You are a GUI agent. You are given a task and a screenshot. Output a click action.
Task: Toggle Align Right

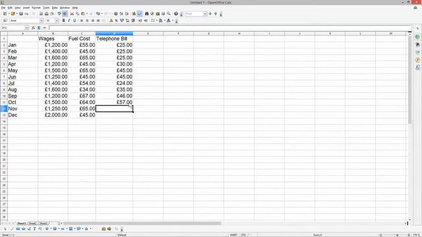point(93,20)
